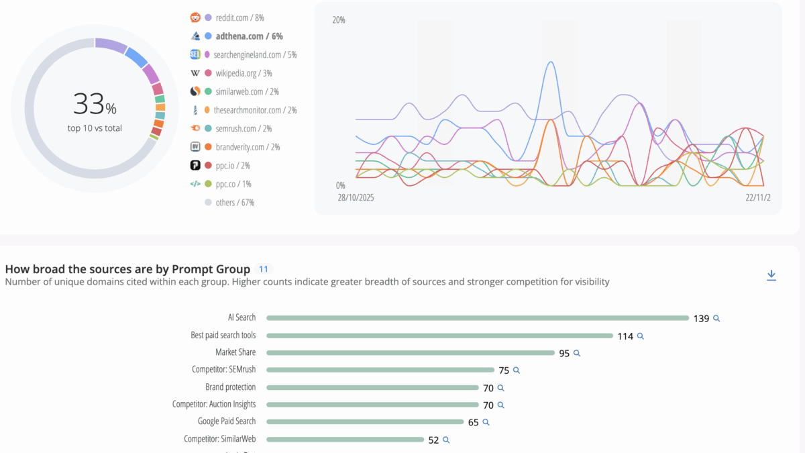
Task: Toggle the adthena.com series legend dot
Action: coord(208,36)
